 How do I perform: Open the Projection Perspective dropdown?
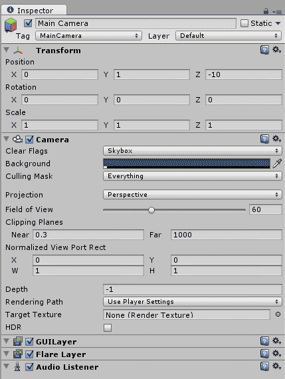tap(193, 195)
